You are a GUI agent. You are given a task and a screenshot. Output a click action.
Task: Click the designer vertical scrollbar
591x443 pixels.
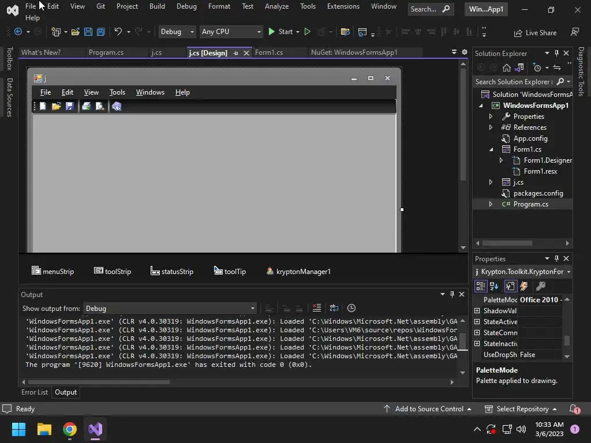click(463, 125)
